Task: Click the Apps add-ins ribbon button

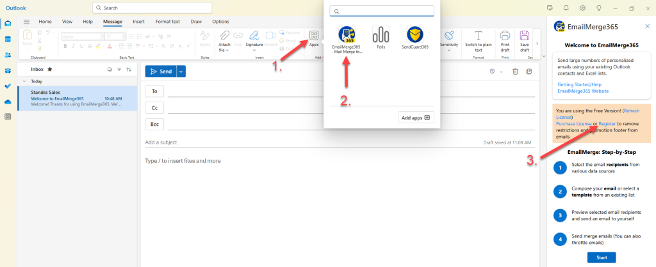Action: (314, 38)
